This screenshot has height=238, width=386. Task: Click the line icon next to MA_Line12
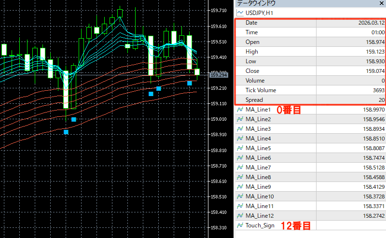coord(240,216)
